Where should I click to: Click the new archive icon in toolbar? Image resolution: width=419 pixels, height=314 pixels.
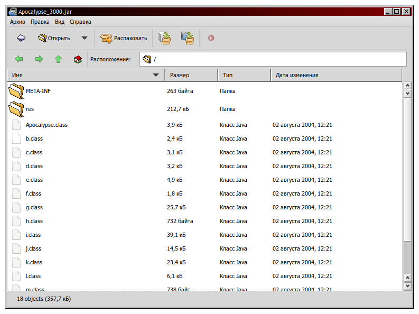21,38
